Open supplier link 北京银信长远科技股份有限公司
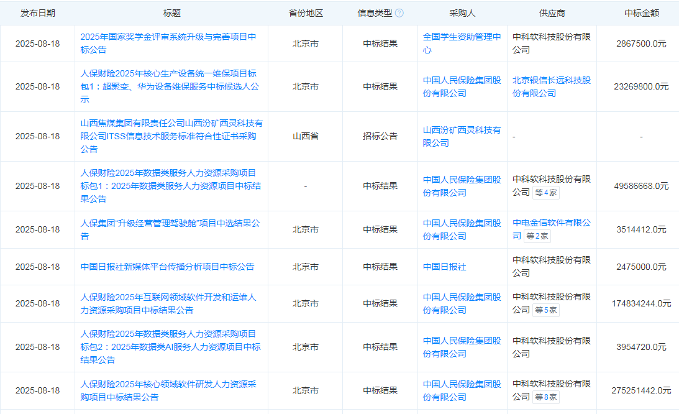Viewport: 679px width, 414px height. [552, 86]
